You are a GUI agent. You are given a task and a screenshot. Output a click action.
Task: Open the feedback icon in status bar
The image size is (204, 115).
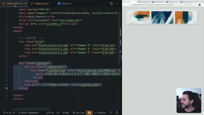click(x=111, y=113)
